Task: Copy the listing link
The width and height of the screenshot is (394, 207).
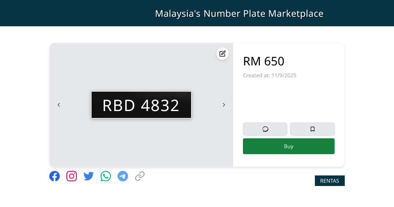Action: pos(140,176)
